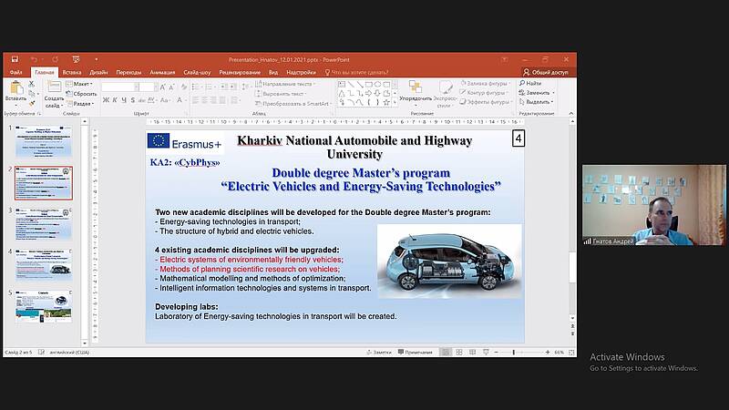Image resolution: width=729 pixels, height=410 pixels.
Task: Toggle strikethrough formatting (abc)
Action: 142,100
